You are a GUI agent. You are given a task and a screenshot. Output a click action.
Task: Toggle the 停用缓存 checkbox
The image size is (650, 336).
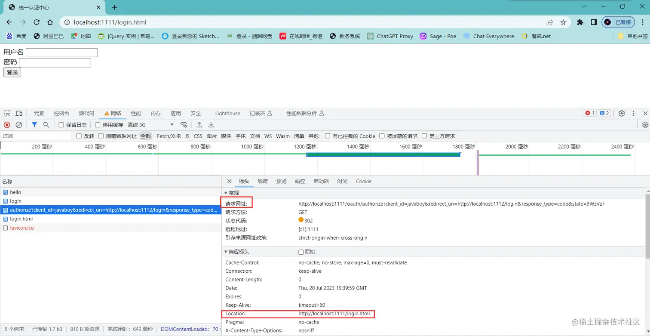tap(98, 125)
